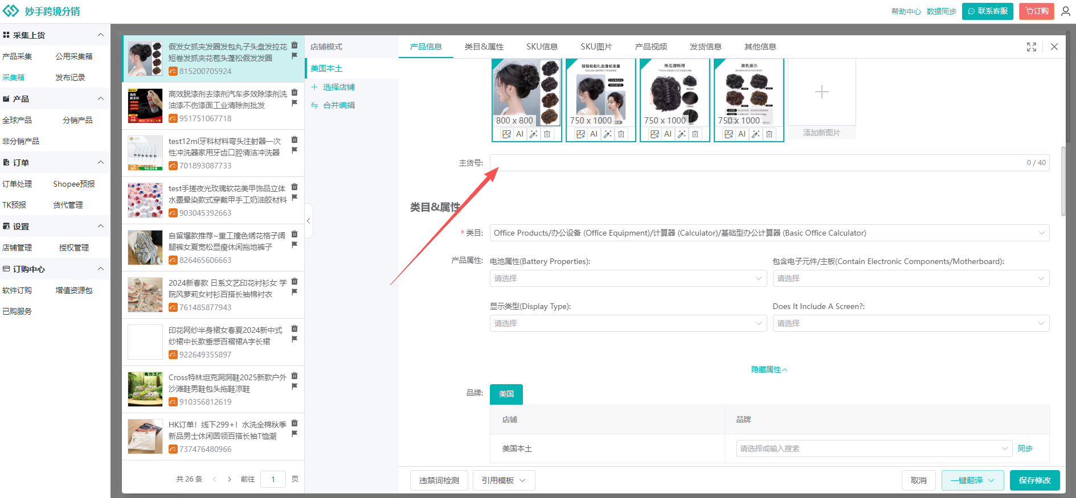Switch to the 发货信息 tab
1076x498 pixels.
click(706, 47)
